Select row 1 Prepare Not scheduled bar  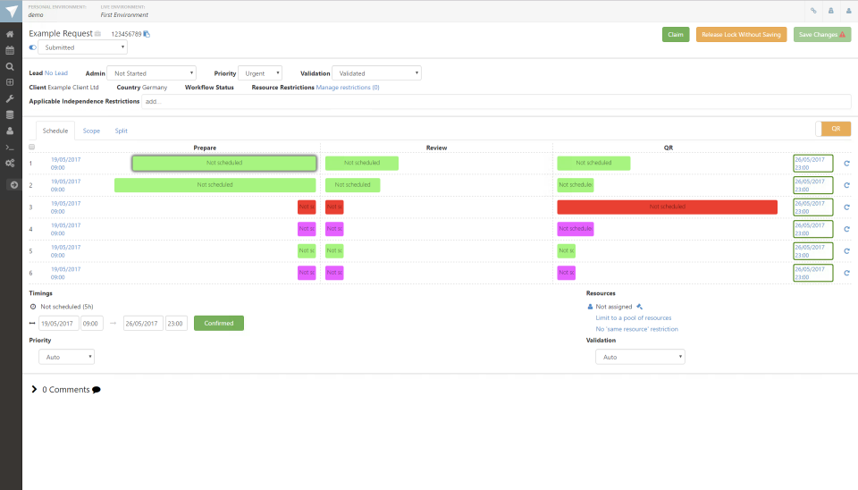[224, 163]
